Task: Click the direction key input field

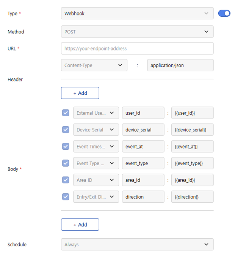Action: 143,197
